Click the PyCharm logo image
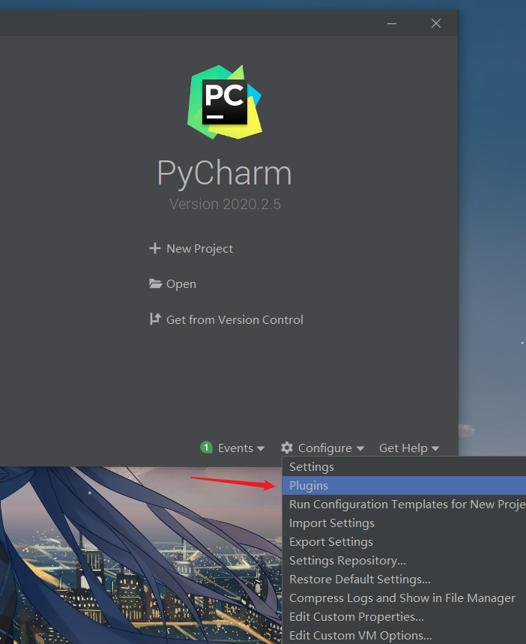The image size is (526, 644). point(225,102)
